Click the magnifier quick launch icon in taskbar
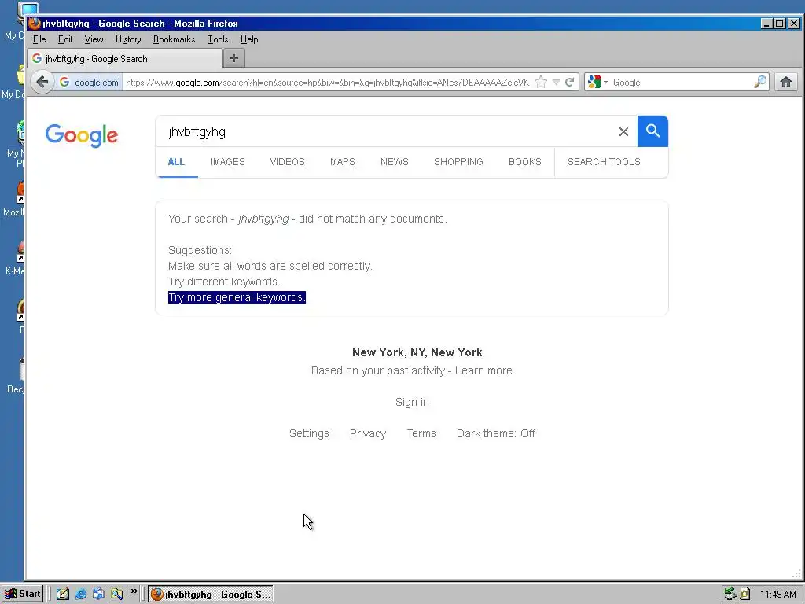Viewport: 805px width, 604px height. (x=116, y=594)
